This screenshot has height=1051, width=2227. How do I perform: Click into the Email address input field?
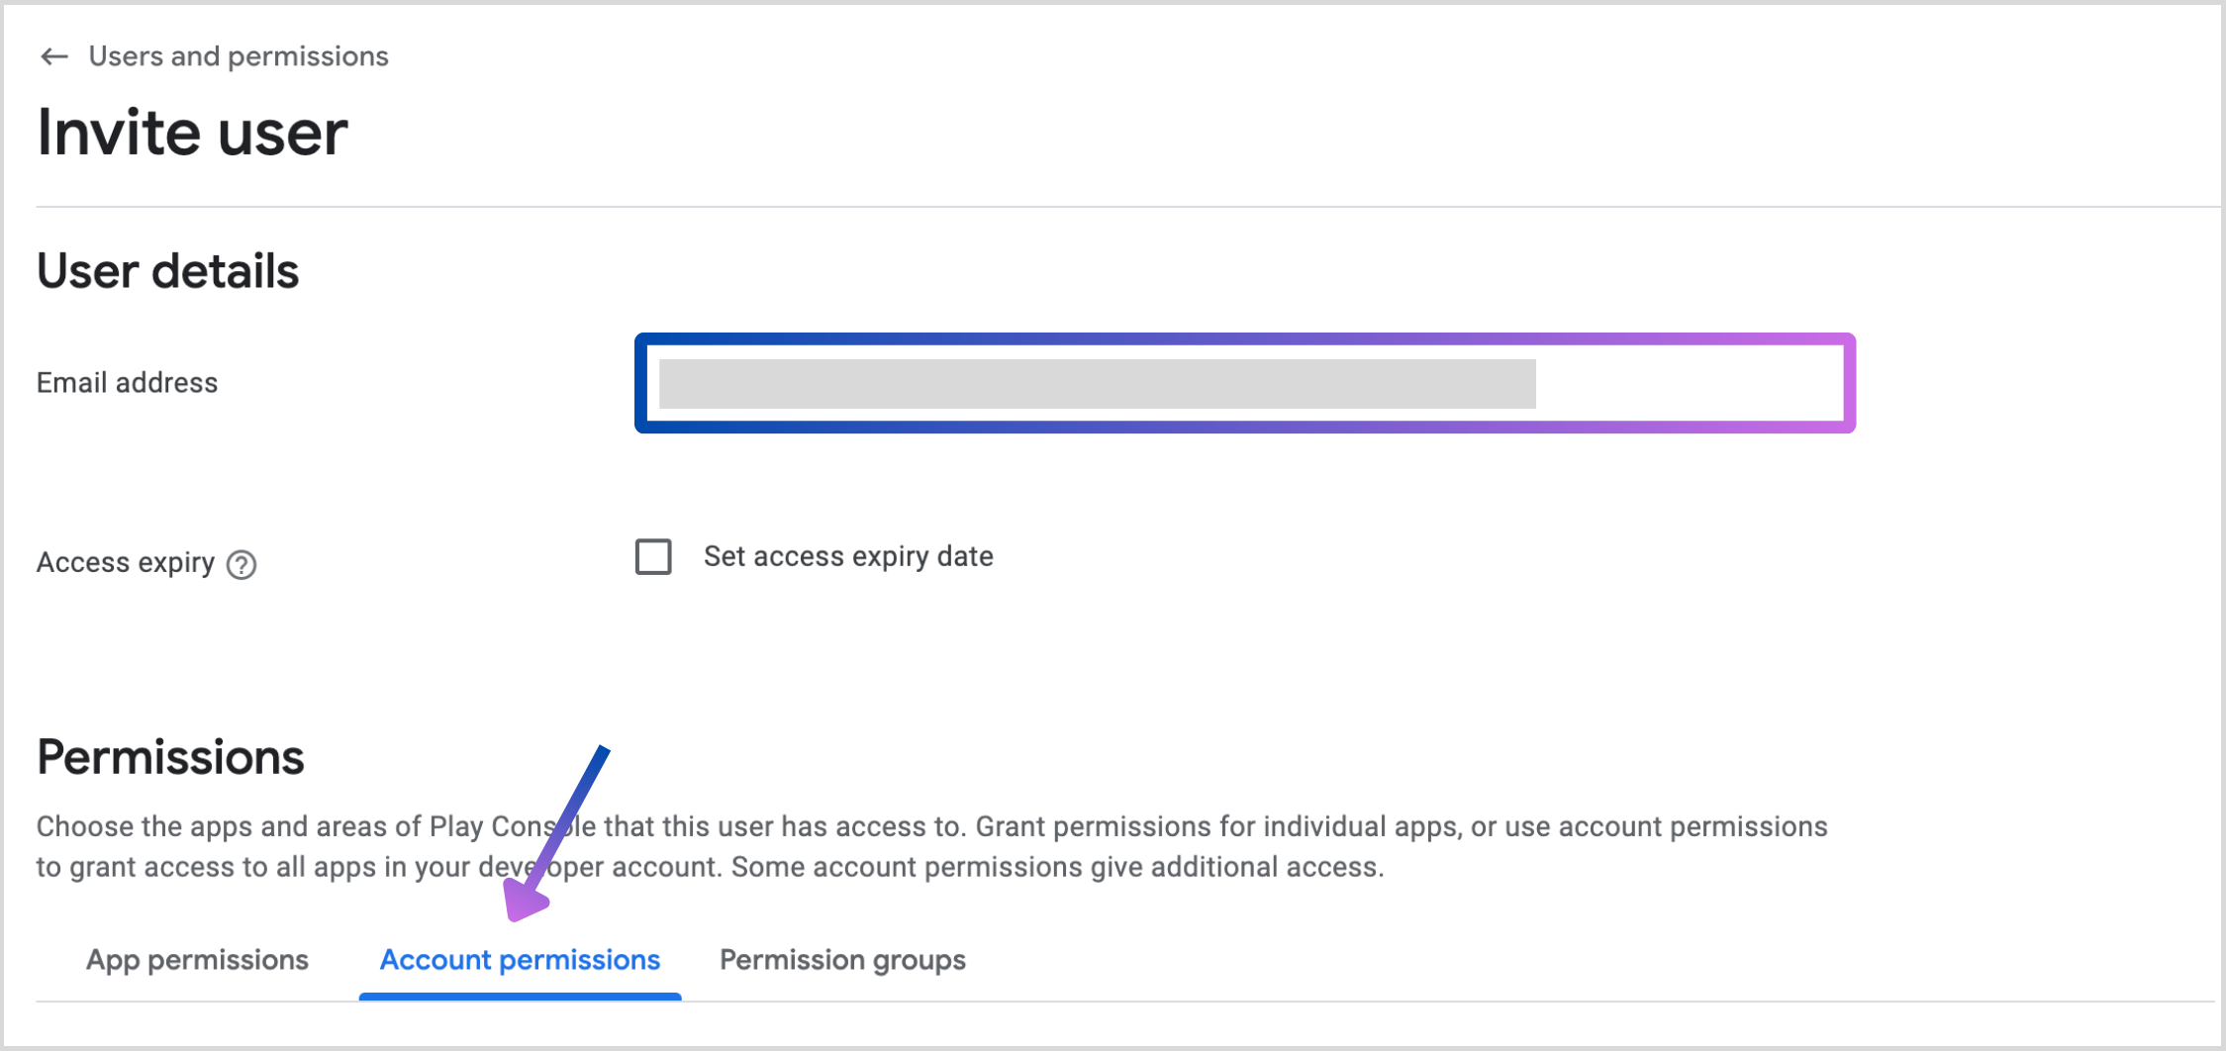click(1244, 384)
